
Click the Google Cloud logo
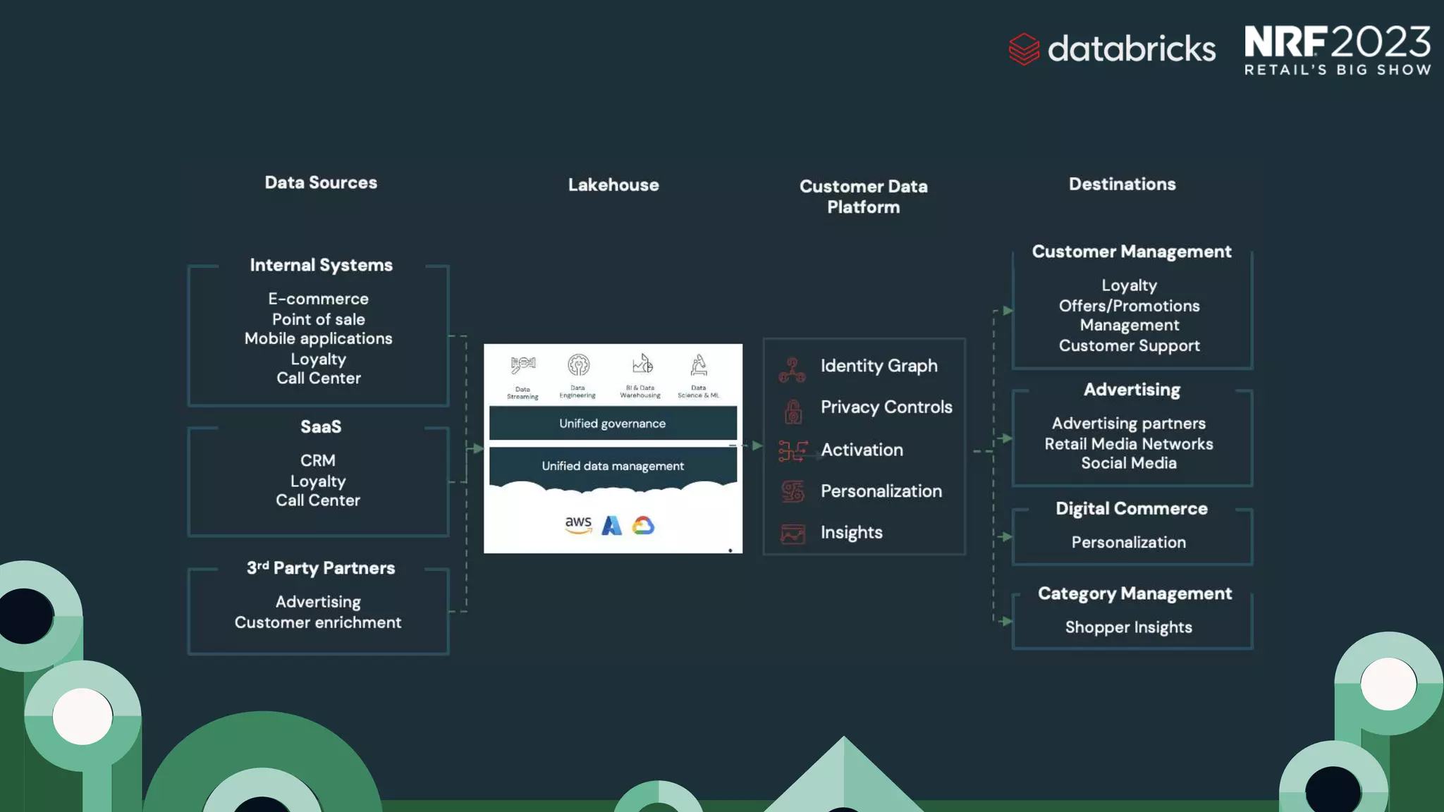[x=643, y=525]
